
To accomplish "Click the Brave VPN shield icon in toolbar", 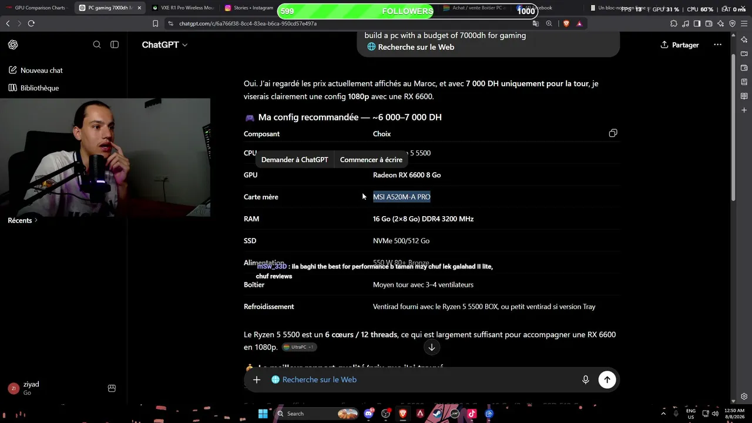I will [x=732, y=23].
